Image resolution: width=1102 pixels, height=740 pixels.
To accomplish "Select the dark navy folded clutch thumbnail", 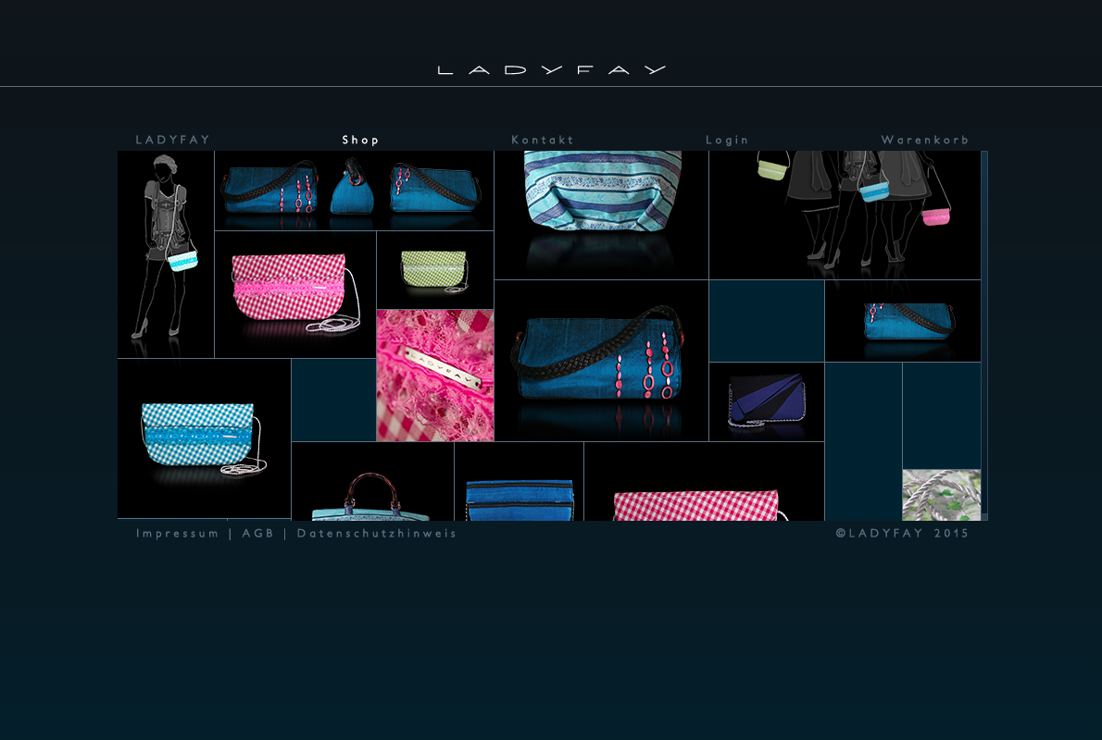I will pyautogui.click(x=767, y=401).
